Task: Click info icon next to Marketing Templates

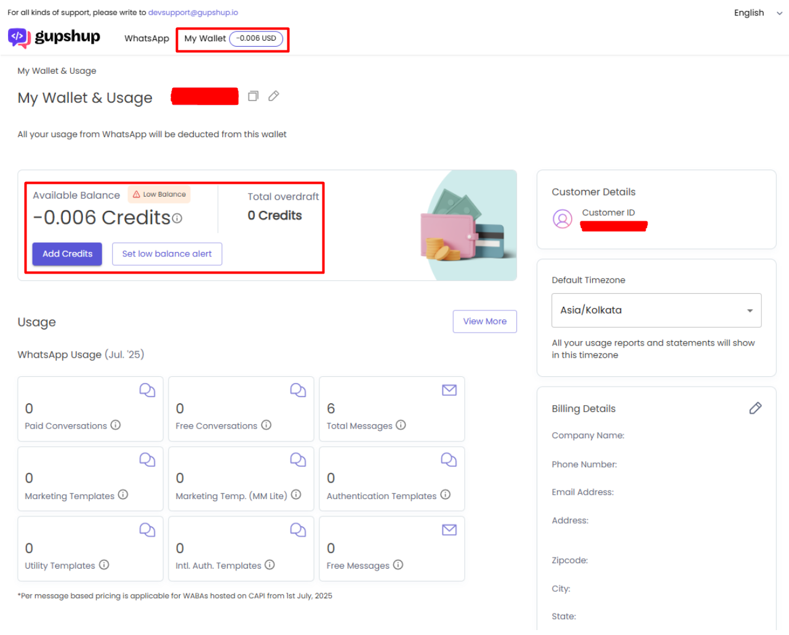Action: pyautogui.click(x=123, y=495)
